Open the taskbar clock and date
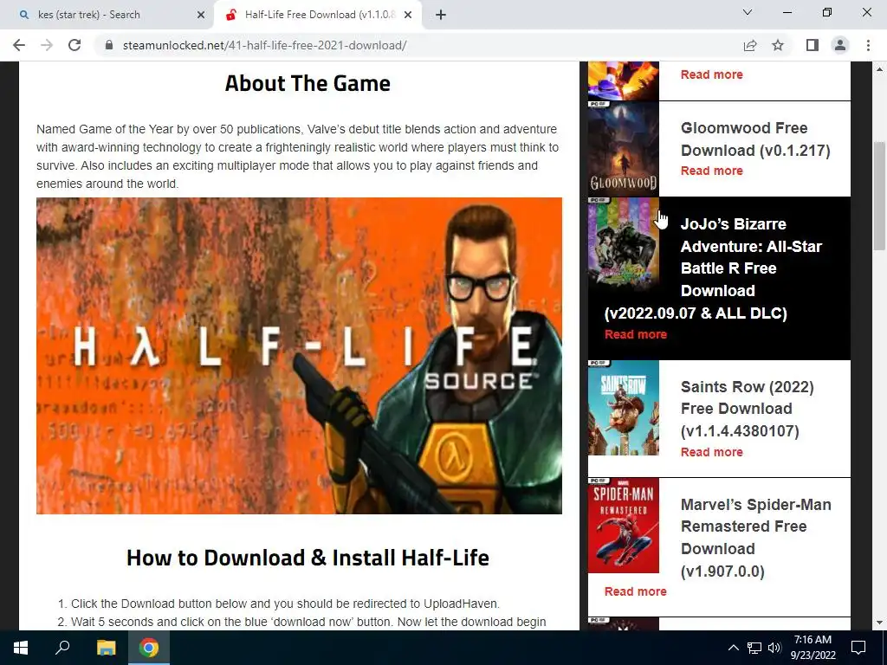The image size is (887, 665). pos(813,648)
